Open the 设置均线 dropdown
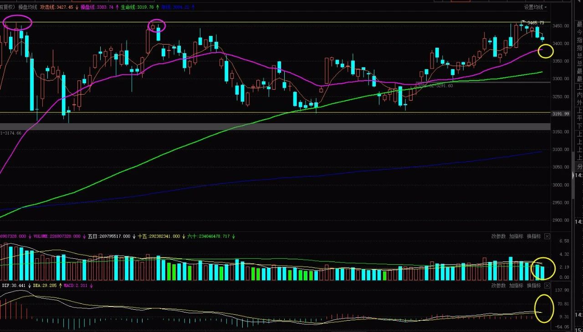Image resolution: width=583 pixels, height=332 pixels. point(535,7)
